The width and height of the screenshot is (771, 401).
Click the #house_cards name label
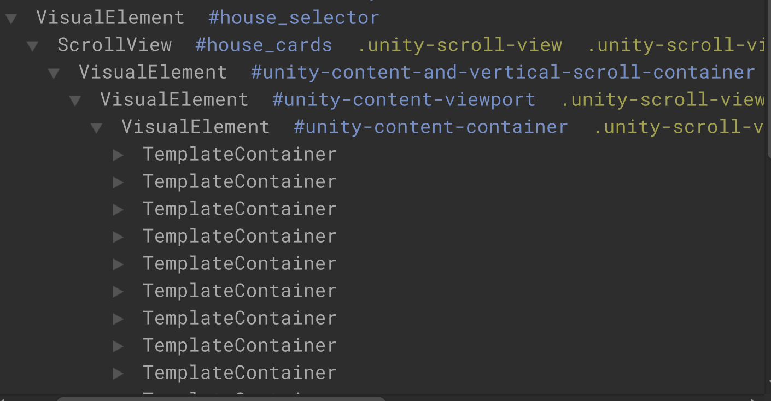pos(264,45)
